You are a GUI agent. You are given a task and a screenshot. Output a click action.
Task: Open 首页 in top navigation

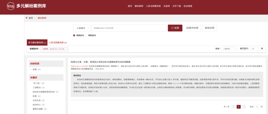click(130, 6)
